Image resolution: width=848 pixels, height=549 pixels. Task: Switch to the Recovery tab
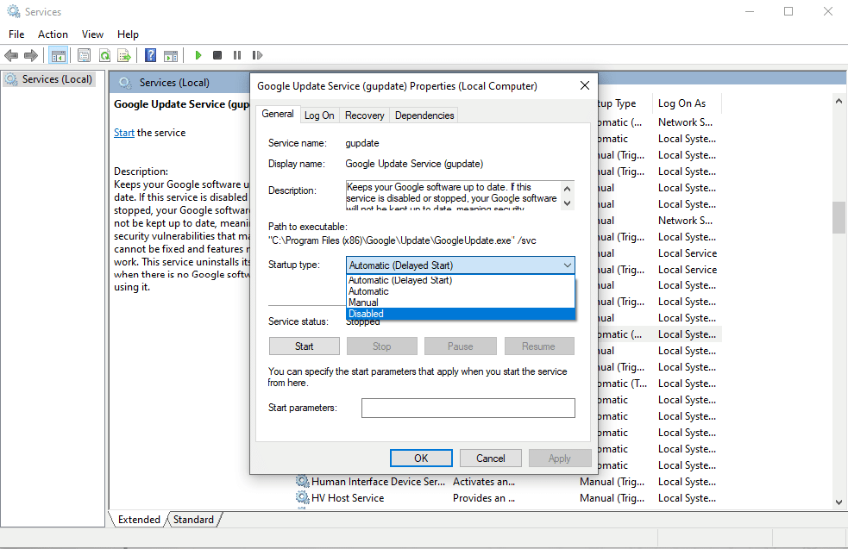coord(365,115)
